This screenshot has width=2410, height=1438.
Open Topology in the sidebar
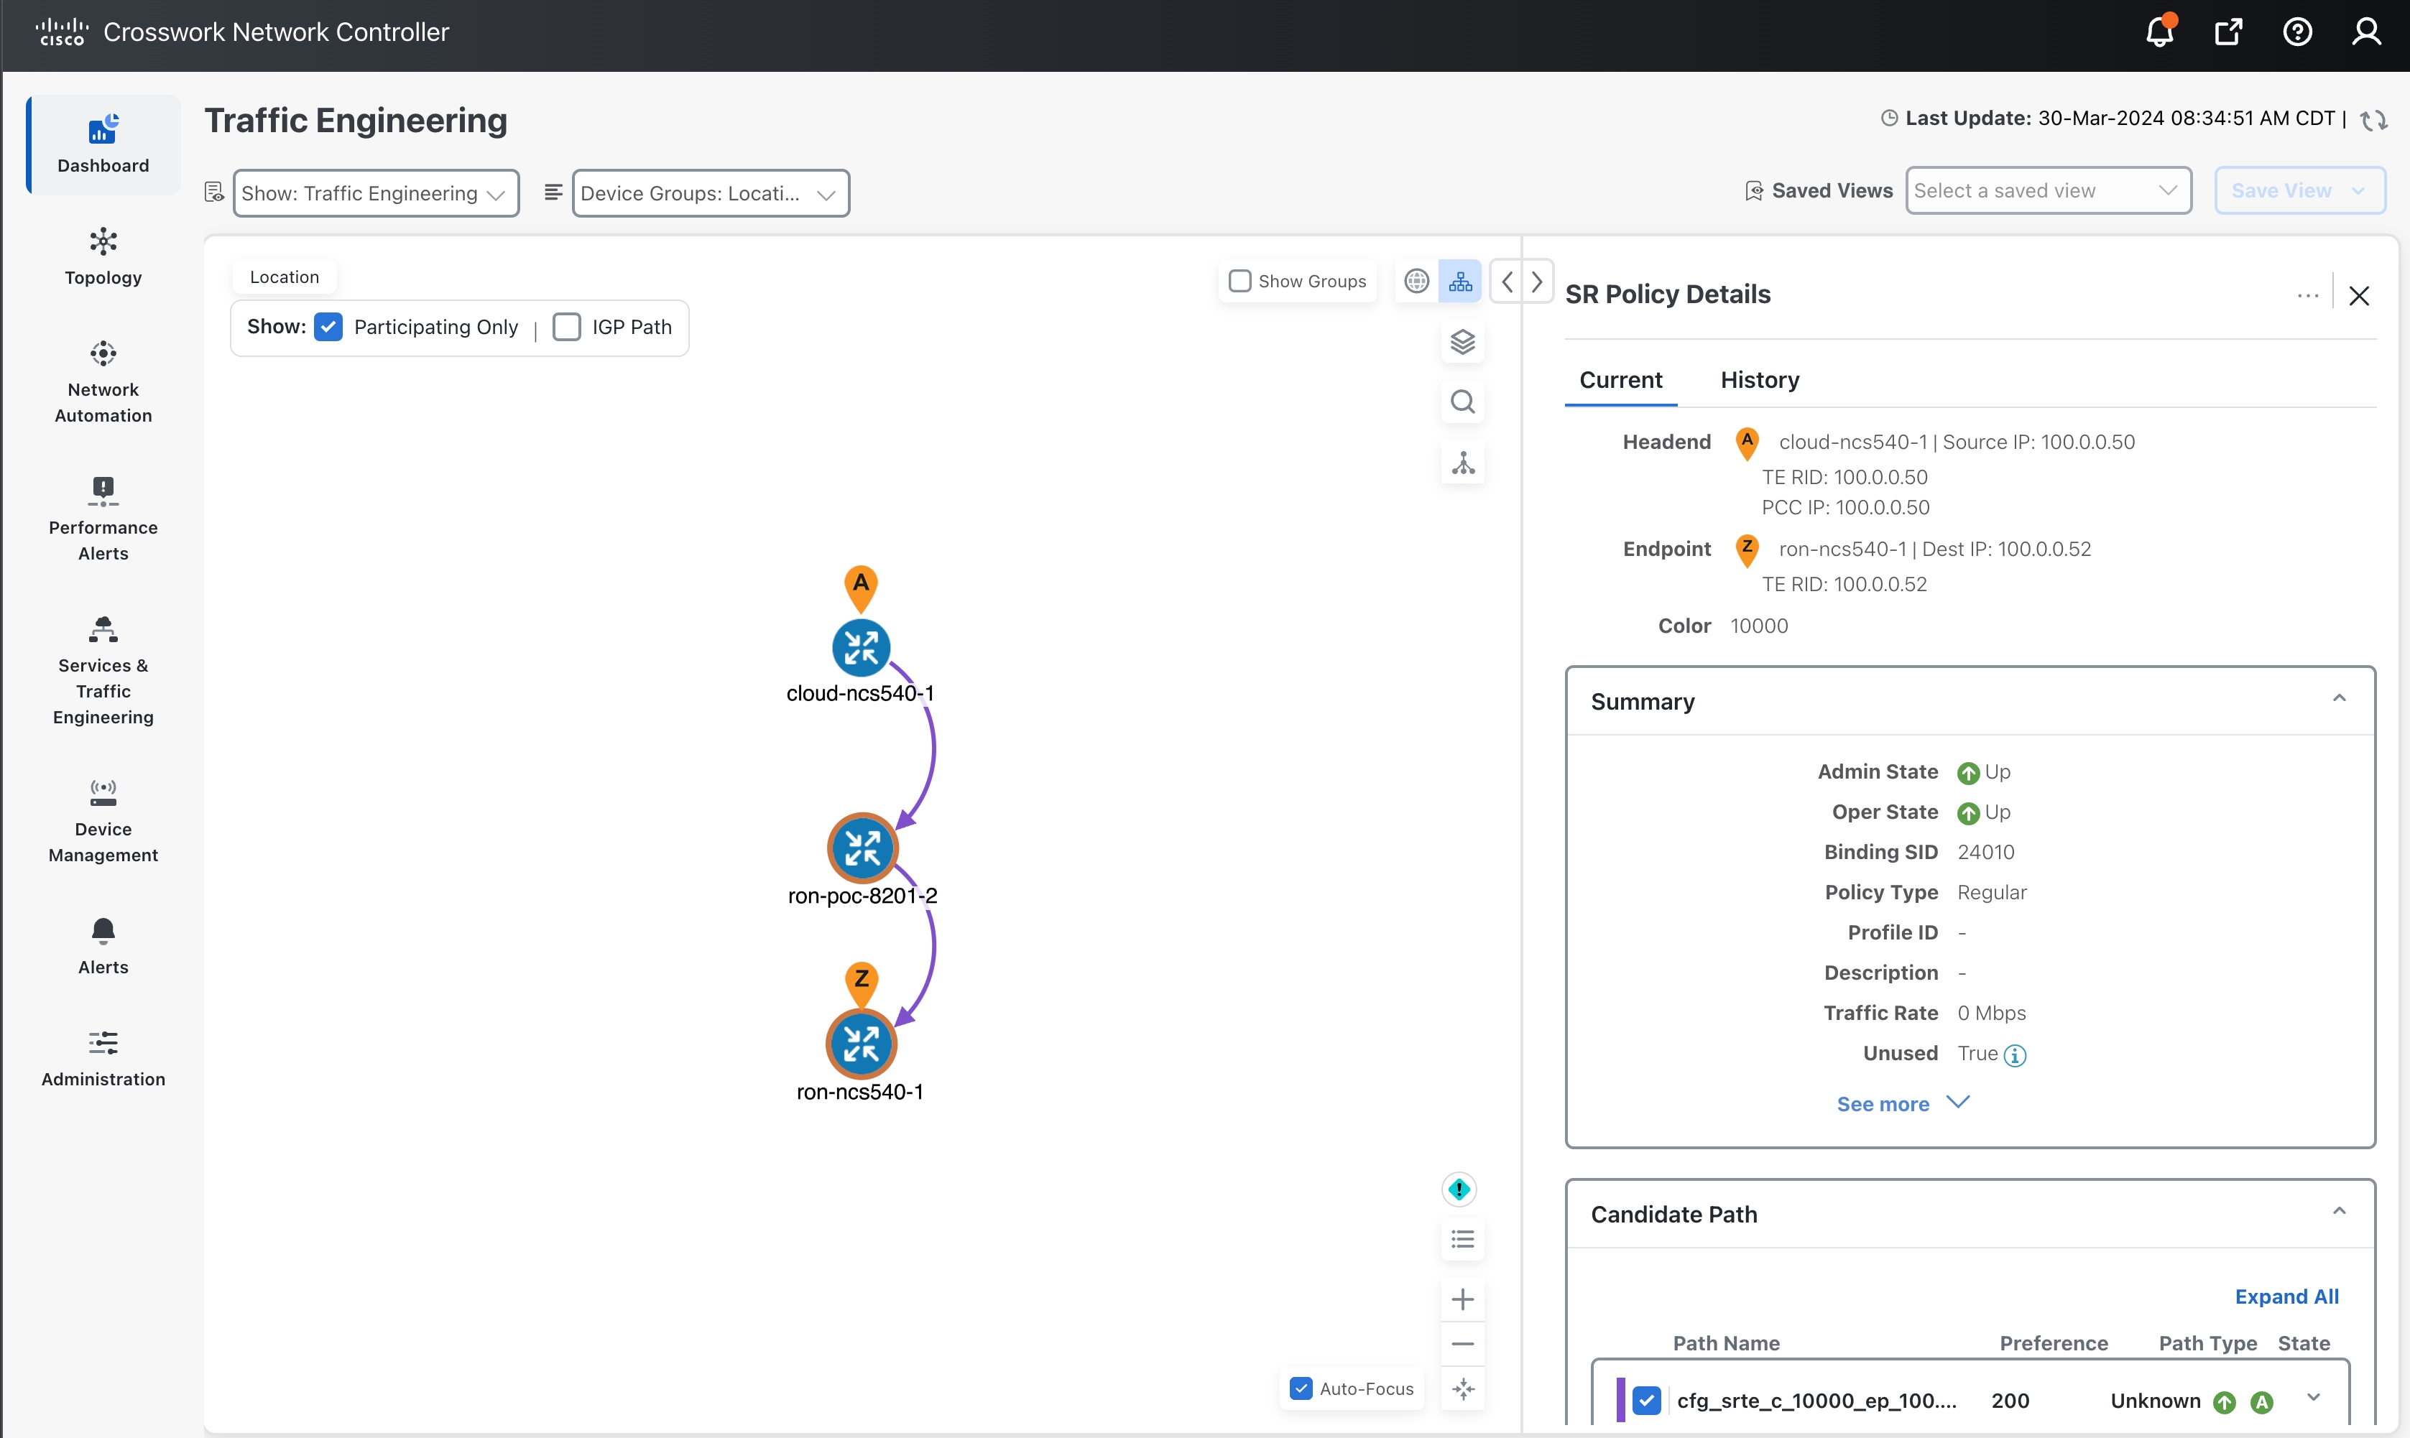(103, 257)
